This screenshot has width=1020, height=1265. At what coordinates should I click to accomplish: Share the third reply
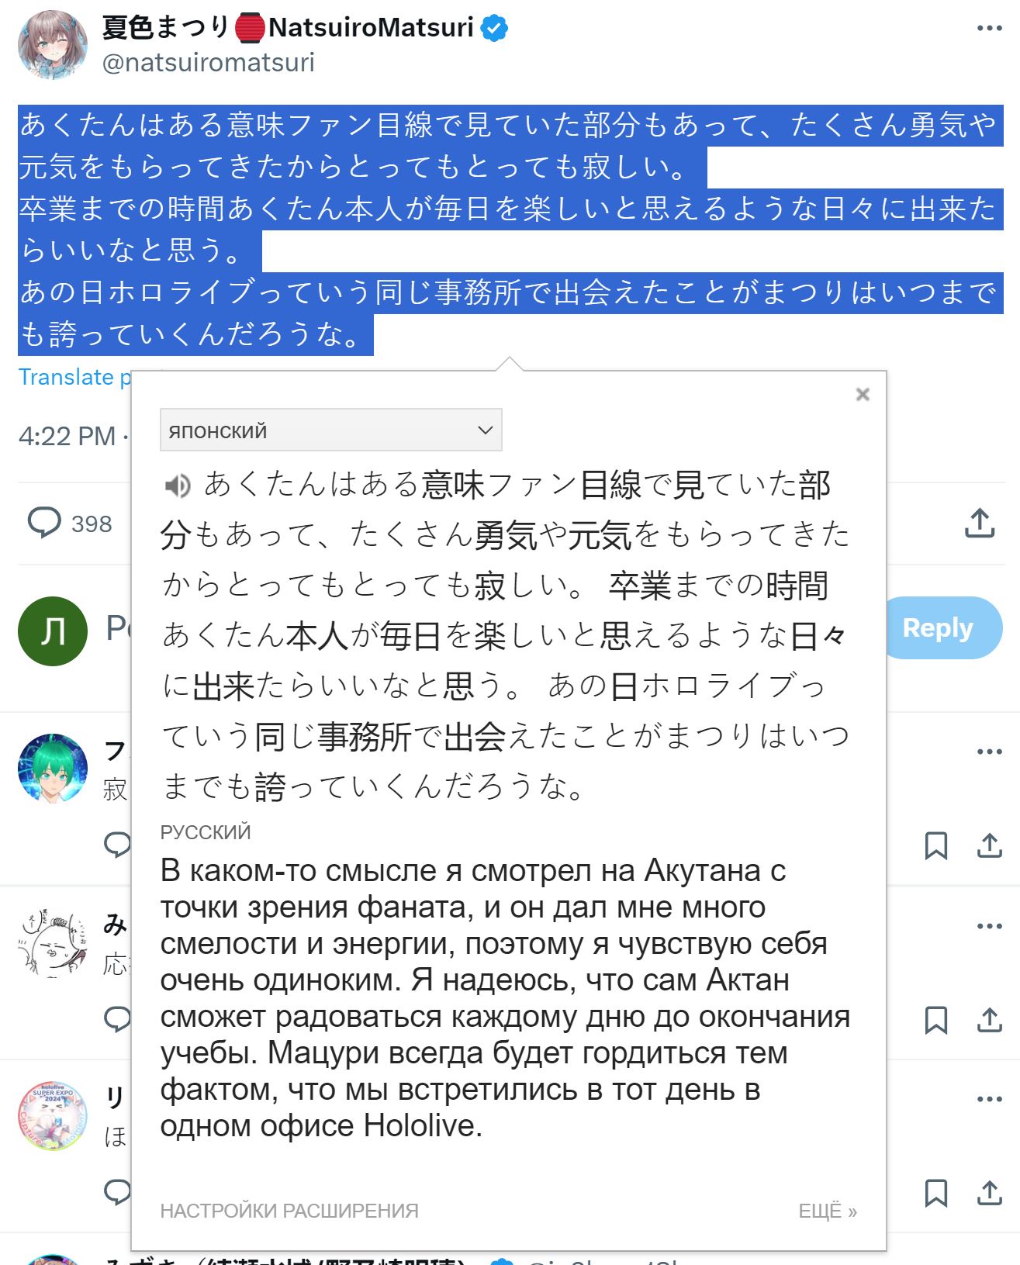[990, 1193]
